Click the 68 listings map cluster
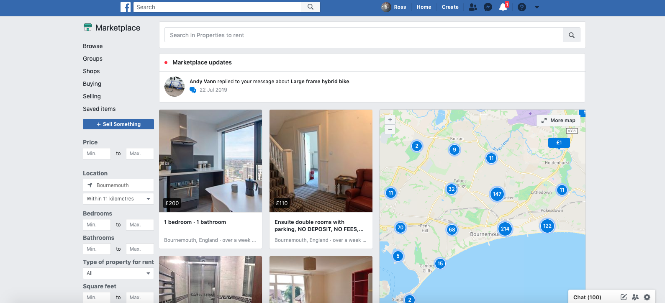 pyautogui.click(x=452, y=230)
